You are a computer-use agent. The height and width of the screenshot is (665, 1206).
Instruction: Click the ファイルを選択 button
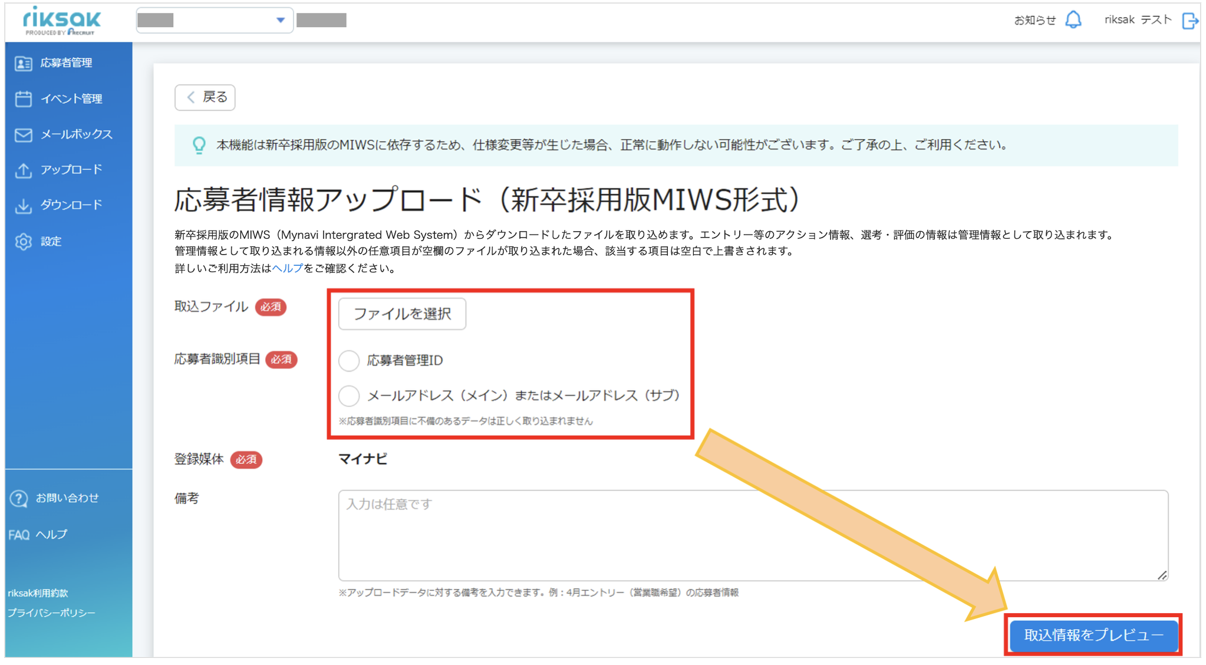coord(402,314)
